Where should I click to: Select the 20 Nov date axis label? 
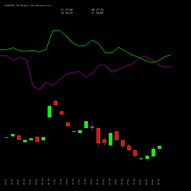point(97,181)
